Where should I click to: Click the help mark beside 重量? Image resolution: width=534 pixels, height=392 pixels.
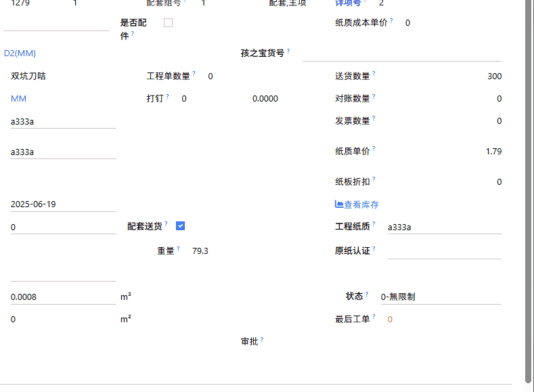(178, 249)
